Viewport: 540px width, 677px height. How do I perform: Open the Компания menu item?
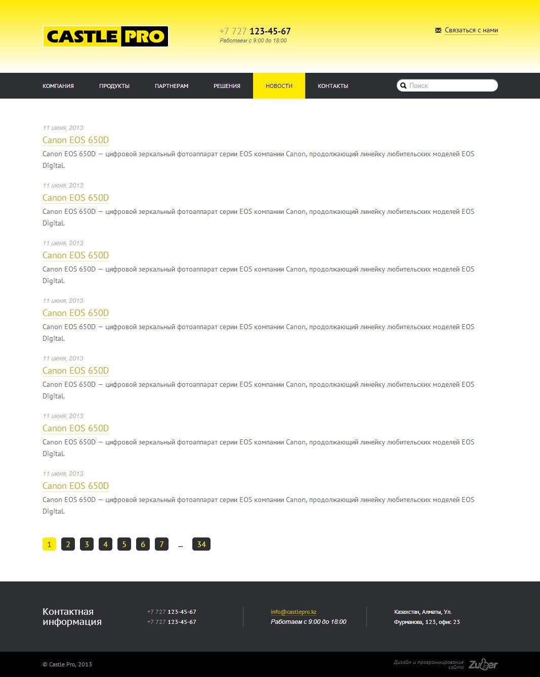(x=58, y=86)
